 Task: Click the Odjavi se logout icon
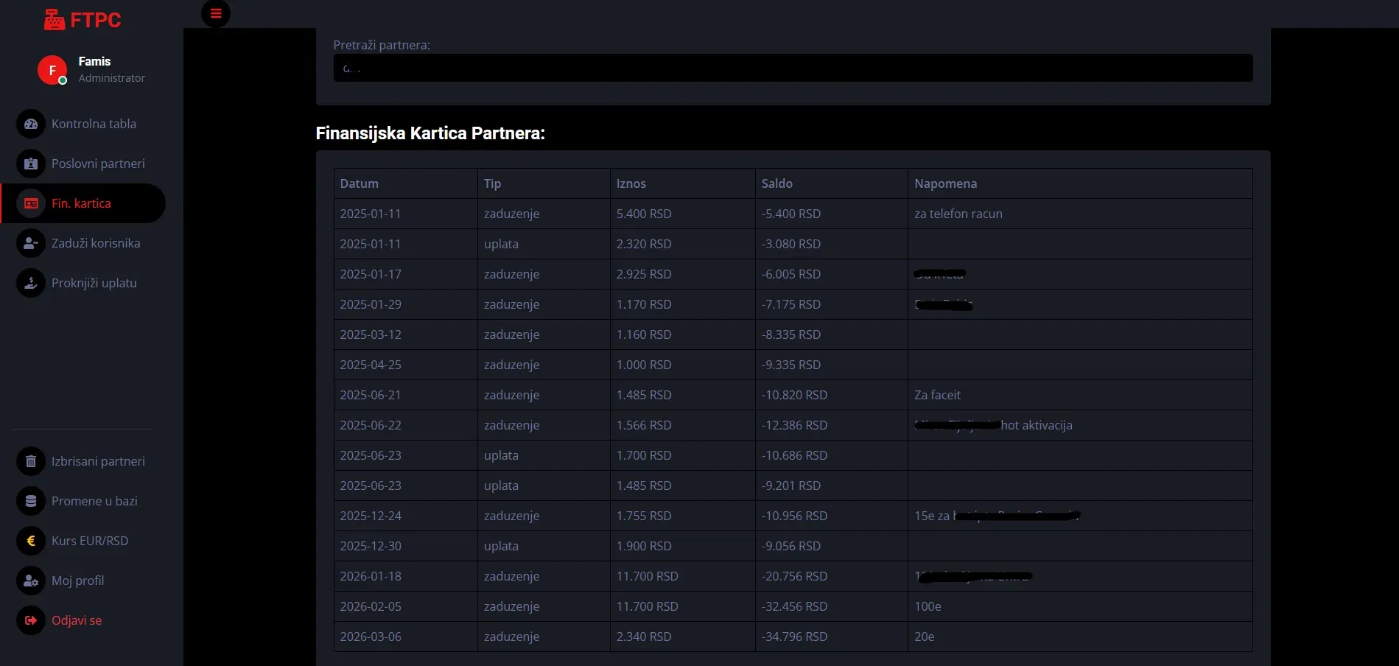tap(31, 620)
